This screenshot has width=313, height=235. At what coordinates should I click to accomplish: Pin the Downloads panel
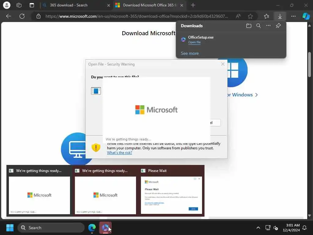[x=278, y=26]
